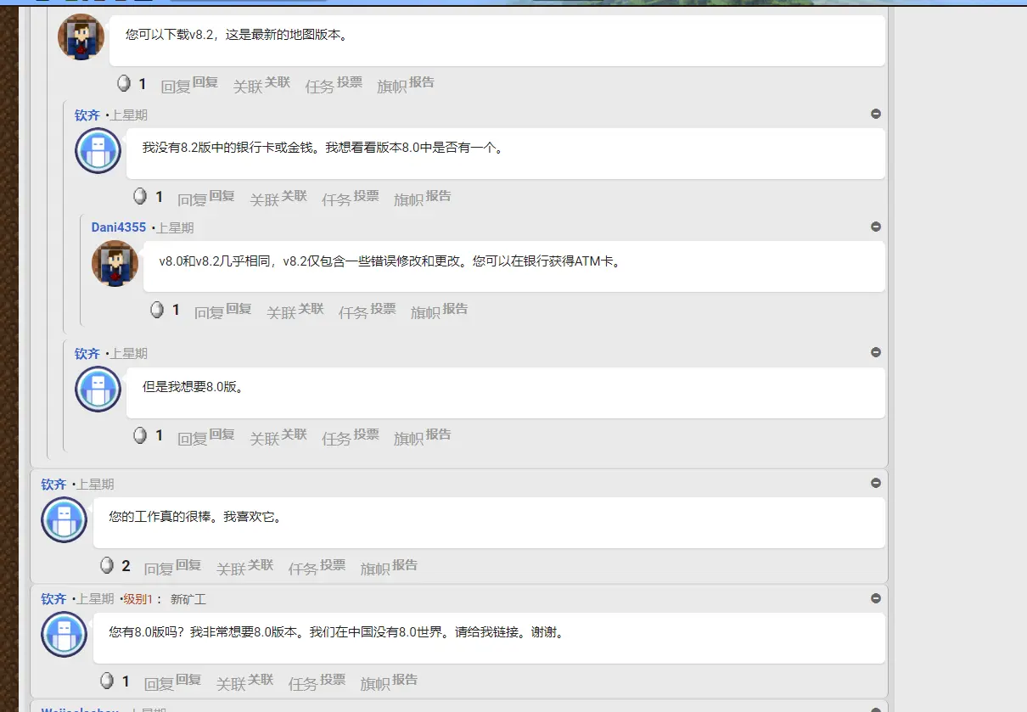The height and width of the screenshot is (712, 1027).
Task: Collapse Dani4355's ATM card reply
Action: pos(876,227)
